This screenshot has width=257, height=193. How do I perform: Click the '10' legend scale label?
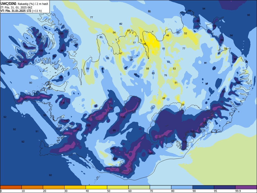click(23, 191)
